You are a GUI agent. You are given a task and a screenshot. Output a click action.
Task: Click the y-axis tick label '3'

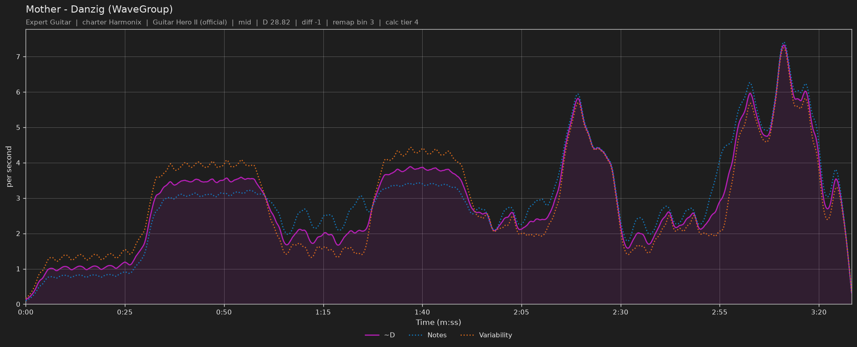click(x=19, y=199)
